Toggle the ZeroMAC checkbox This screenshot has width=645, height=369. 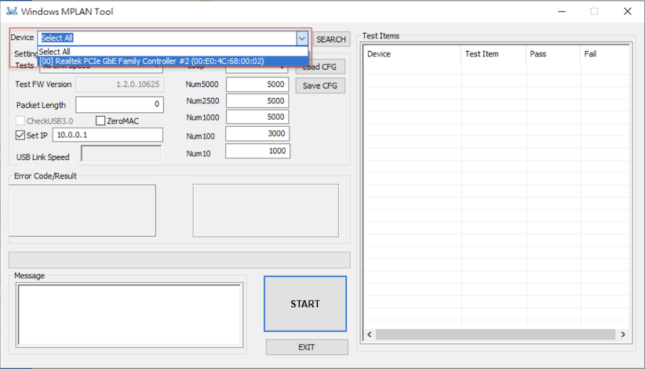click(100, 121)
